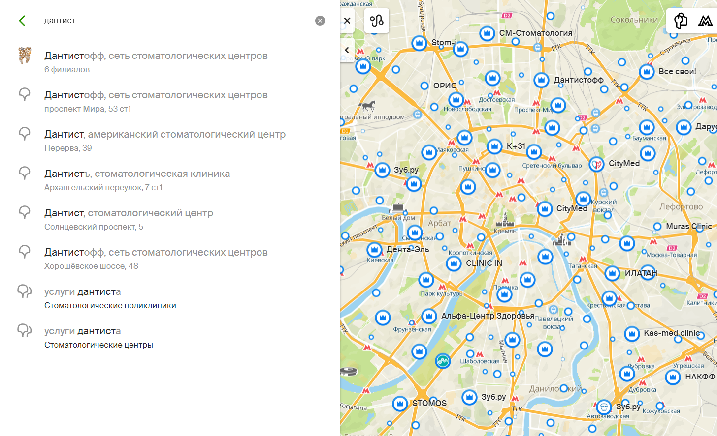This screenshot has height=436, width=717.
Task: Click the Маяковская metro station label
Action: coord(453,150)
